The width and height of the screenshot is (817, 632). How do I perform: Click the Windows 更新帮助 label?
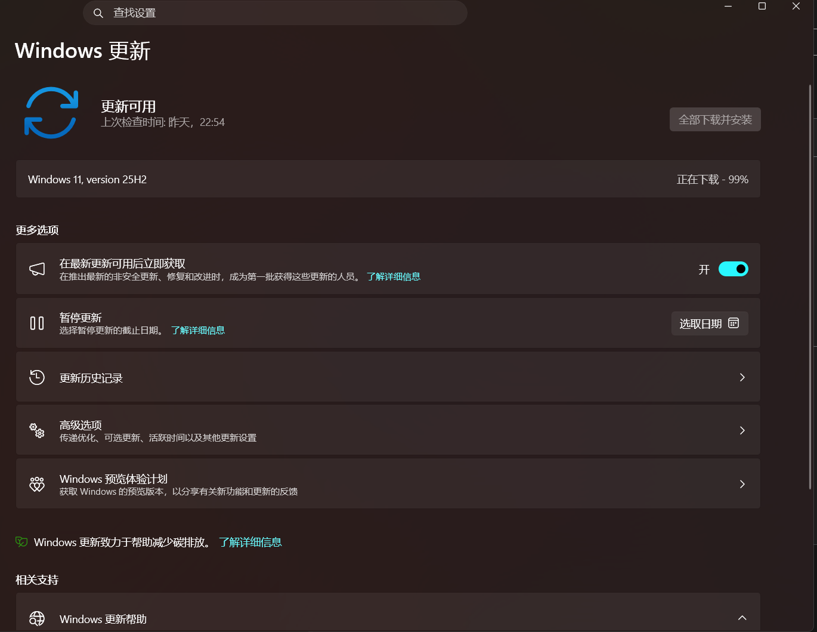pyautogui.click(x=103, y=619)
